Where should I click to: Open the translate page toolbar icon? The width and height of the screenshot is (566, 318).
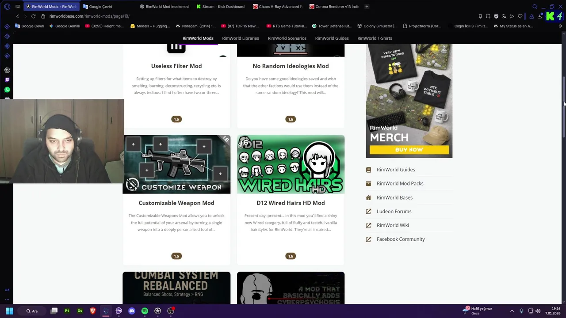pyautogui.click(x=504, y=16)
